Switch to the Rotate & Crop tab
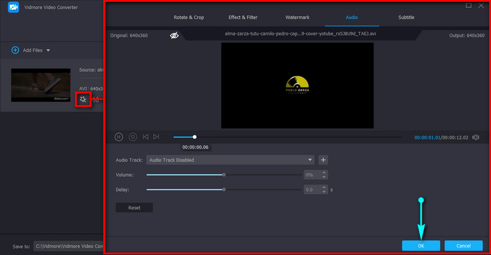Viewport: 491px width, 255px height. (189, 17)
